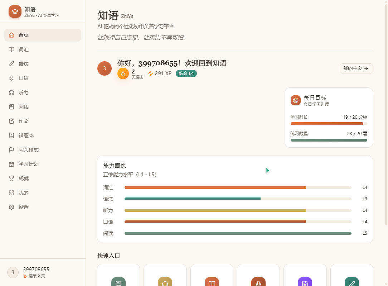Click the L3 label on 语法 row
The width and height of the screenshot is (388, 286).
tap(365, 199)
